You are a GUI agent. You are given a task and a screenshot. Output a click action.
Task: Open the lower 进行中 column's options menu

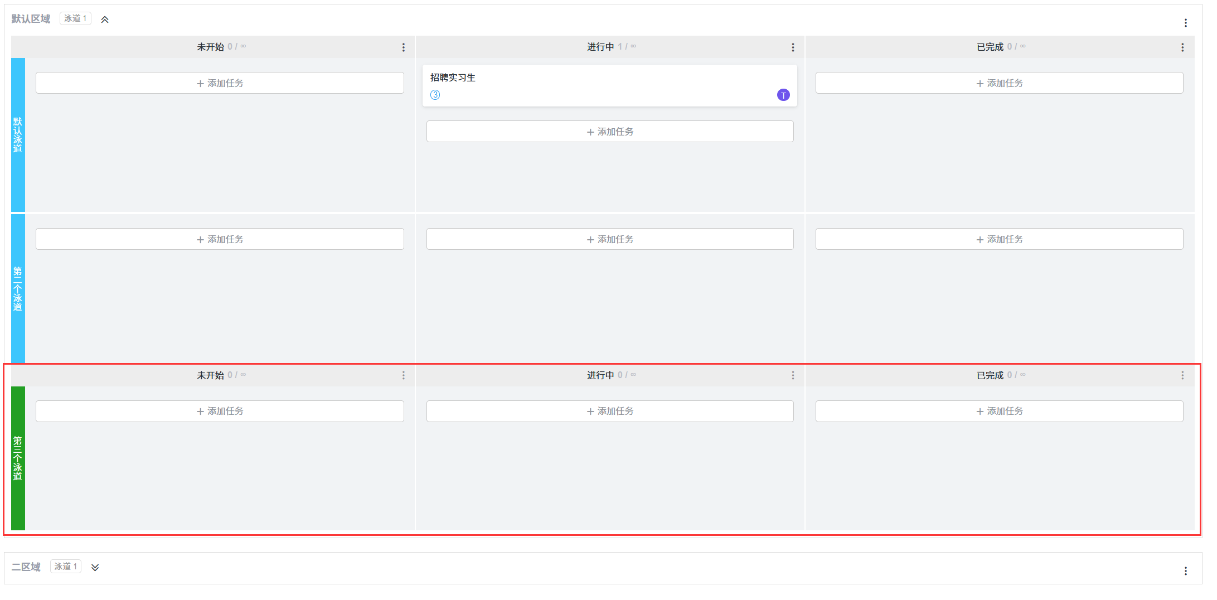tap(793, 375)
